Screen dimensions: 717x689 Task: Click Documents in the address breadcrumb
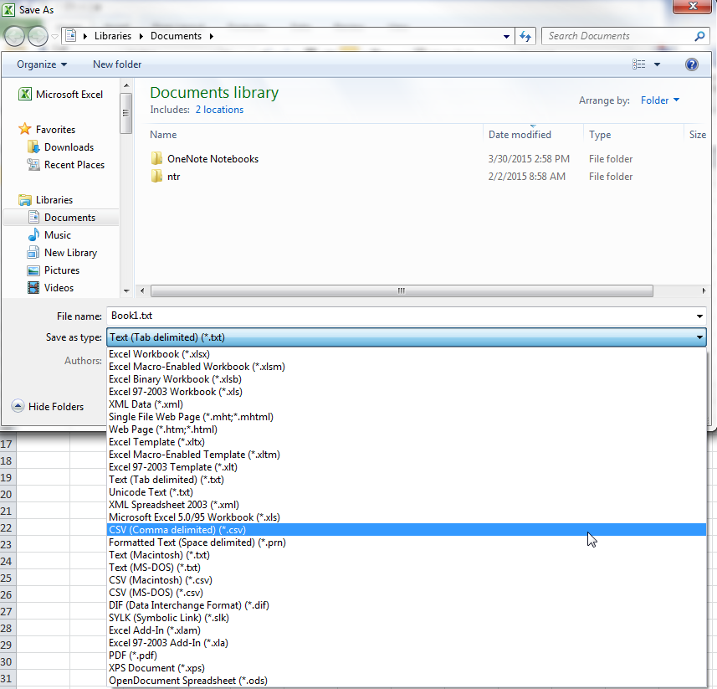pos(176,36)
